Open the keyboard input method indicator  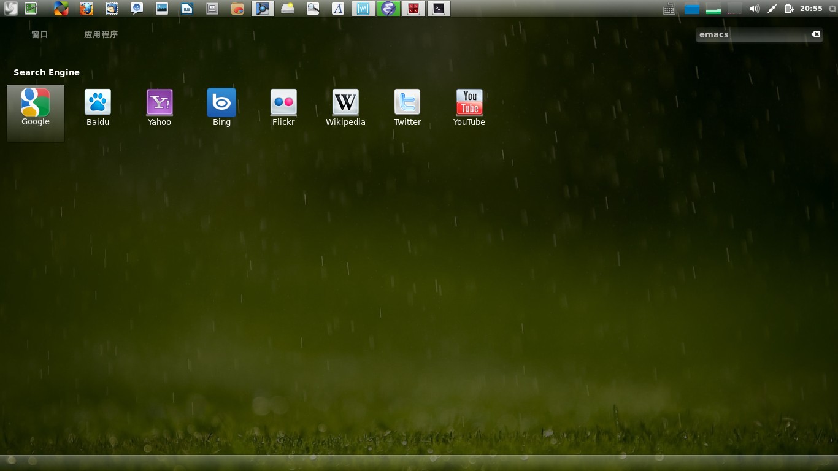(669, 9)
